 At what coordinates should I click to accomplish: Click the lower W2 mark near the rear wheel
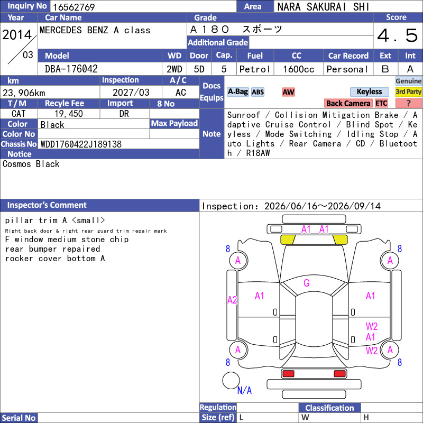point(372,351)
